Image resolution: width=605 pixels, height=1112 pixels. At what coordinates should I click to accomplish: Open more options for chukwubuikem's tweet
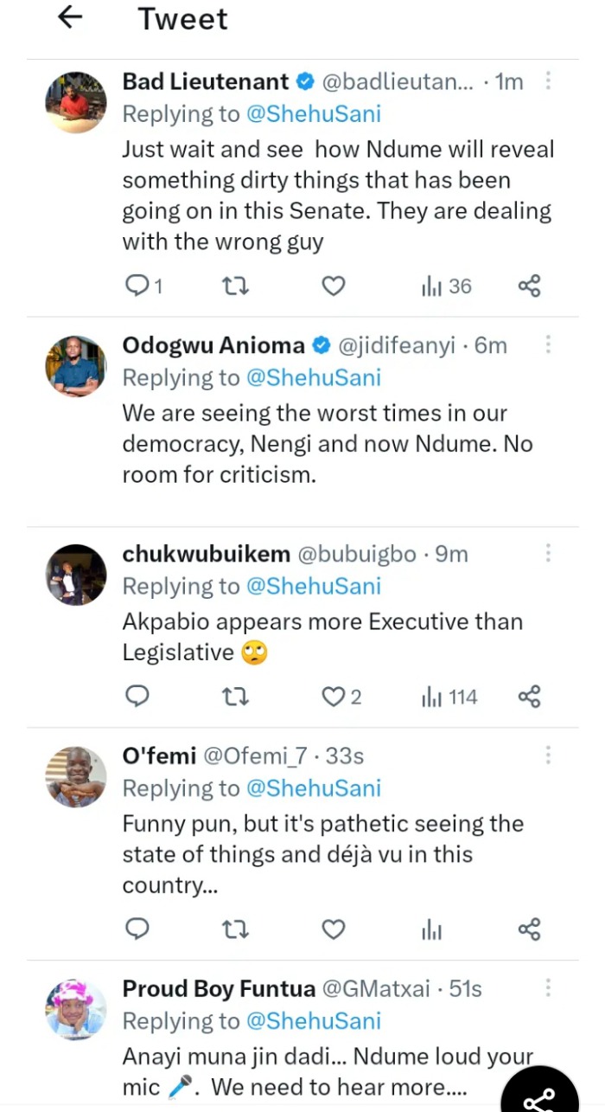pyautogui.click(x=548, y=553)
